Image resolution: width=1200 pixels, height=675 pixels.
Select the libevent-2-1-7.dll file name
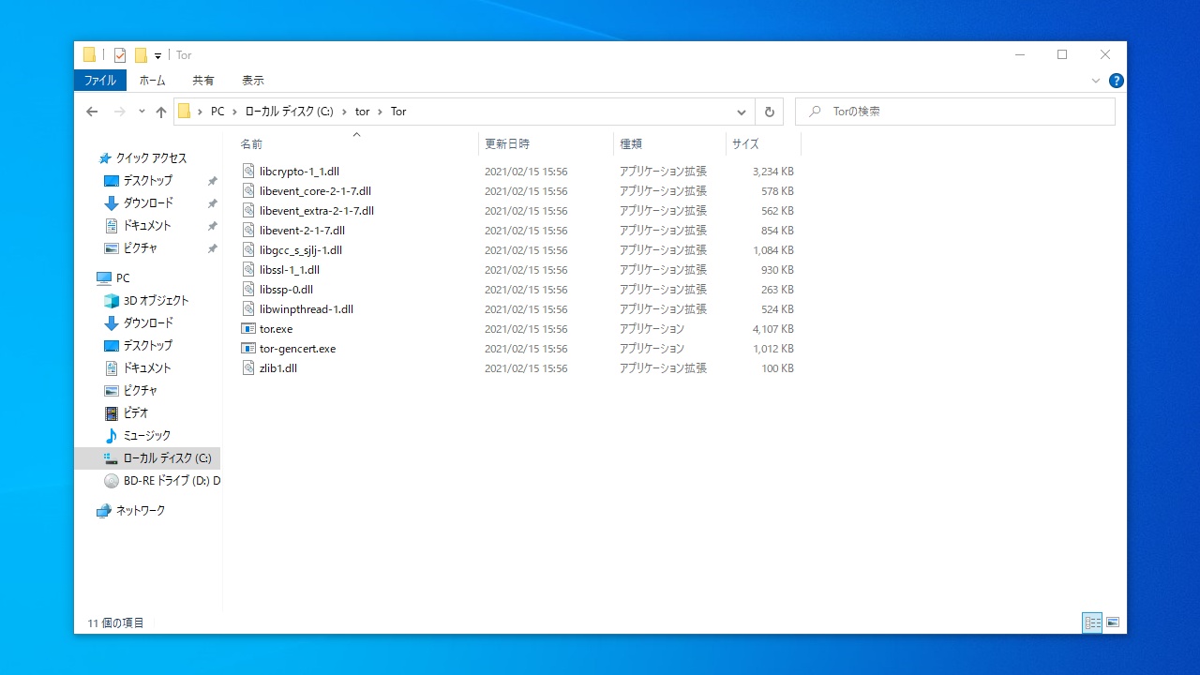point(302,231)
